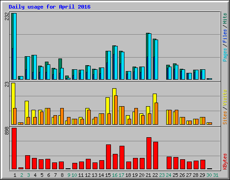Click day 15 on the x-axis
This screenshot has width=230, height=180.
coord(108,175)
